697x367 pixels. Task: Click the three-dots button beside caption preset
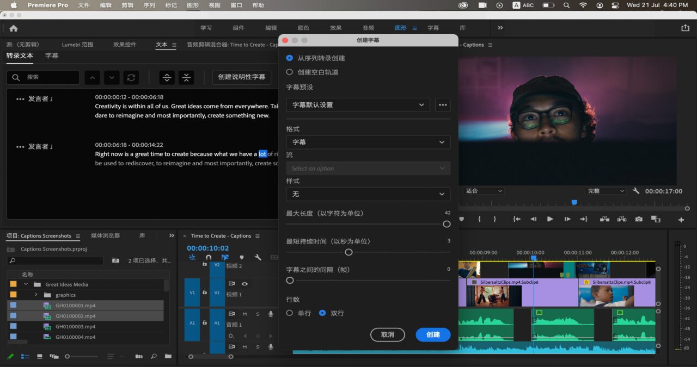pyautogui.click(x=443, y=105)
